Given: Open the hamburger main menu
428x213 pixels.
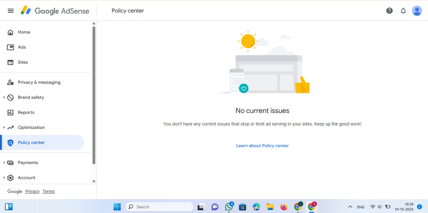Looking at the screenshot, I should click(11, 11).
